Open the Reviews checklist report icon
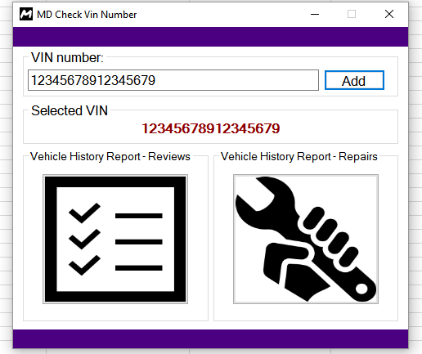 click(x=115, y=239)
